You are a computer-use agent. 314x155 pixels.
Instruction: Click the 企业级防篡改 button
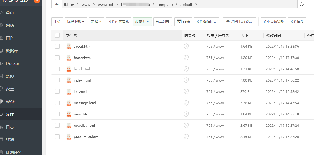(274, 22)
